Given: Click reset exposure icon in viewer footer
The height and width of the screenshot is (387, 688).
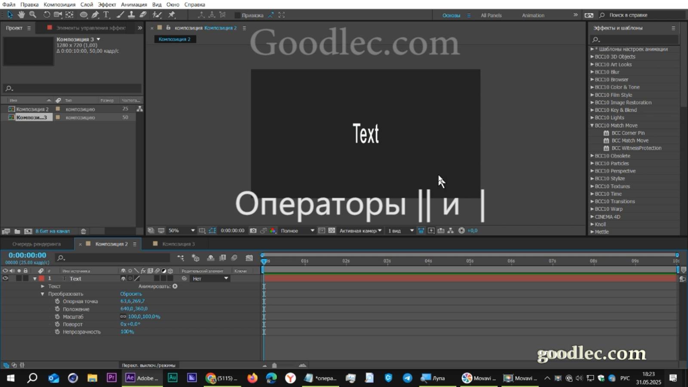Looking at the screenshot, I should pyautogui.click(x=461, y=231).
